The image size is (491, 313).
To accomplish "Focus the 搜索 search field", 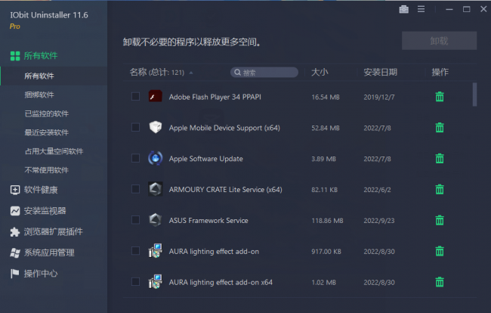I will click(x=264, y=73).
